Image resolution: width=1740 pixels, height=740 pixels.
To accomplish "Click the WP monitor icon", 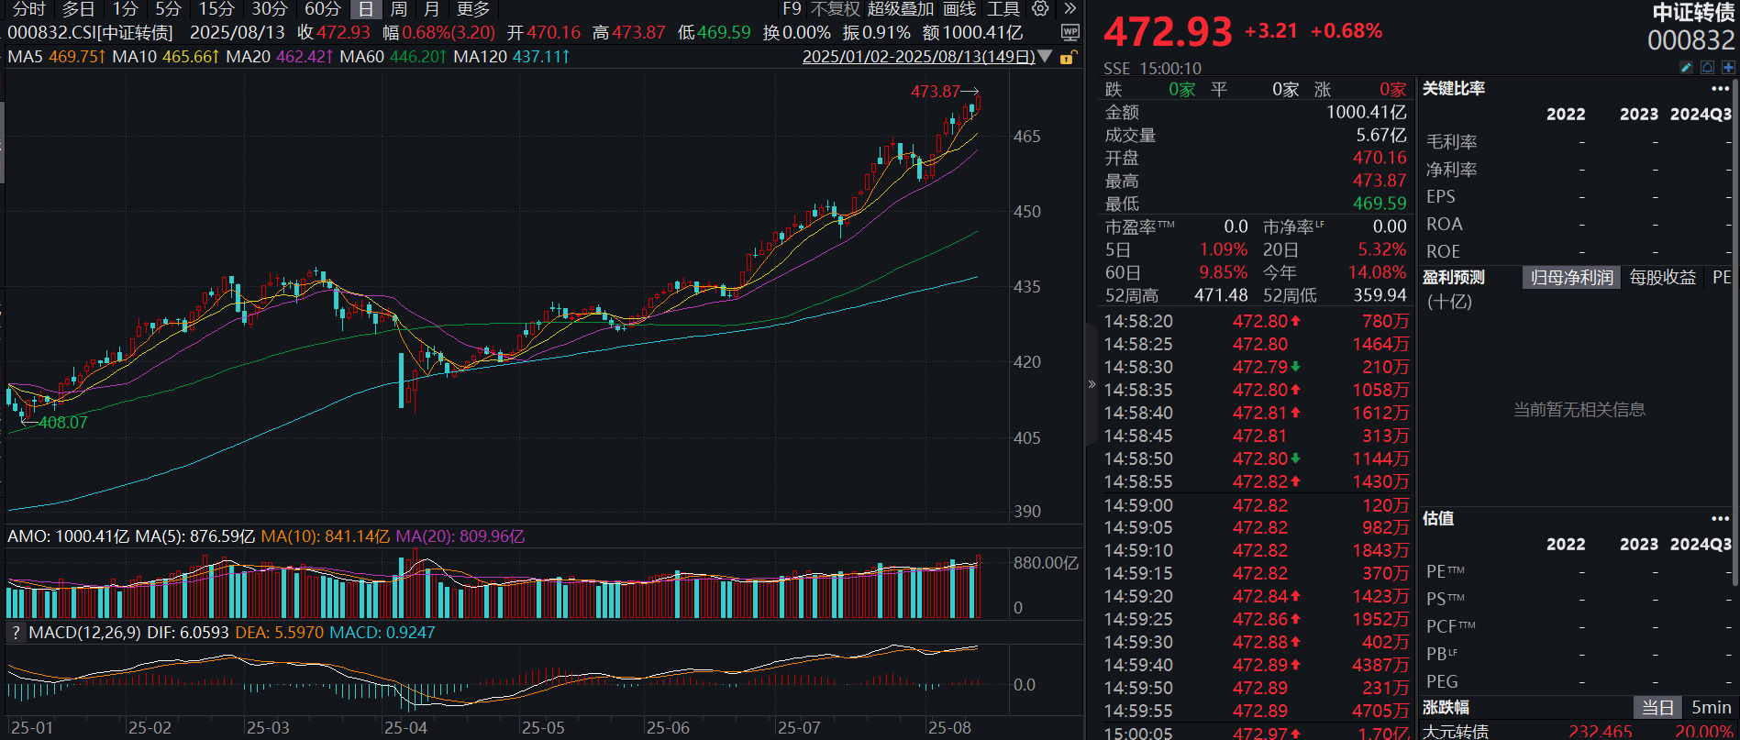I will tap(1069, 33).
